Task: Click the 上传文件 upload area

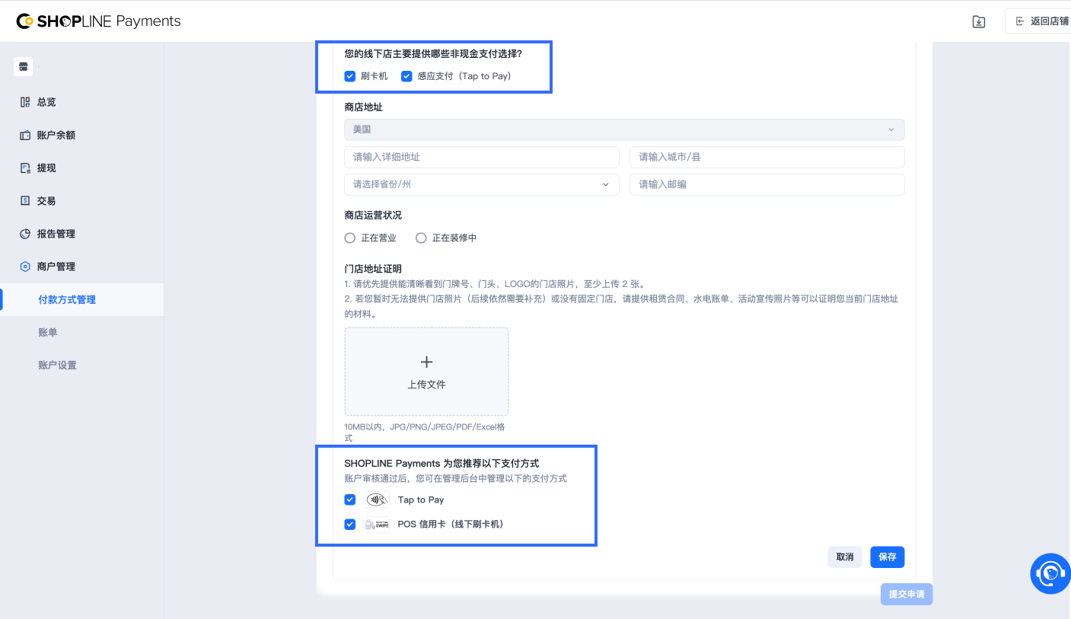Action: (x=426, y=372)
